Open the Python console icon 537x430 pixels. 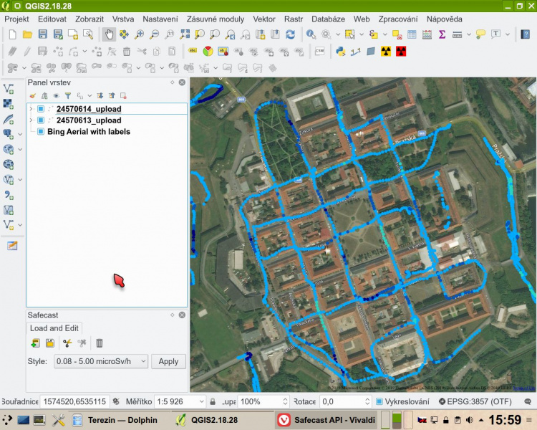point(340,52)
